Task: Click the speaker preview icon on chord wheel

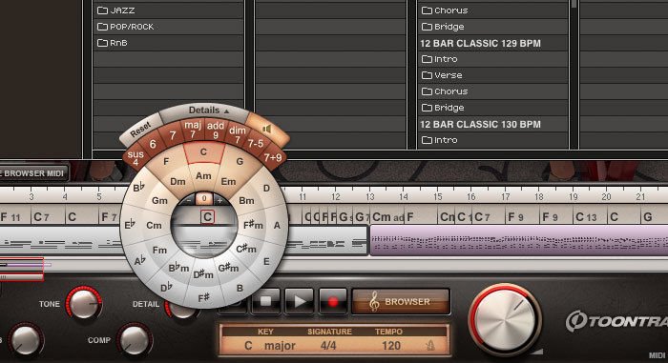Action: pyautogui.click(x=267, y=129)
